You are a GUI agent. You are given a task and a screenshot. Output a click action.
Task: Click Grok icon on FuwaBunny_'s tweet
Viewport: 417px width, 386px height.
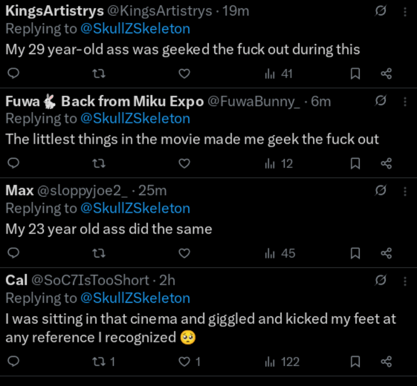381,101
